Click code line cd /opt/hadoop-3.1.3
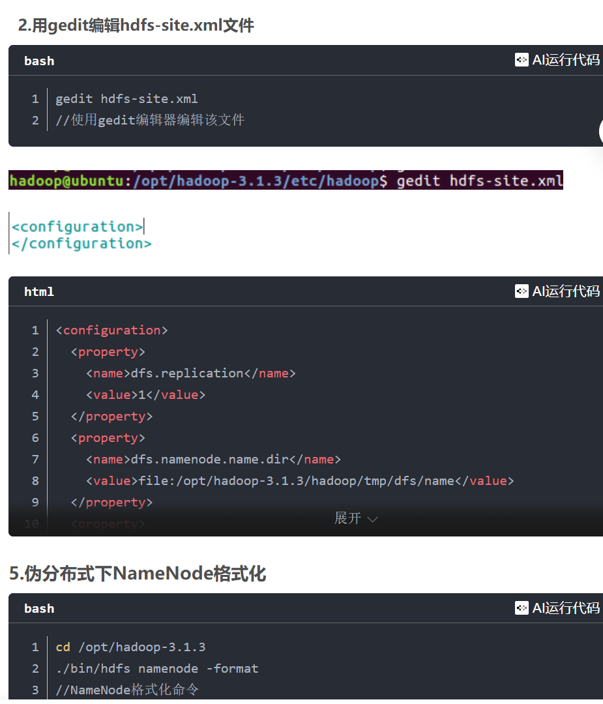The height and width of the screenshot is (704, 603). [130, 647]
